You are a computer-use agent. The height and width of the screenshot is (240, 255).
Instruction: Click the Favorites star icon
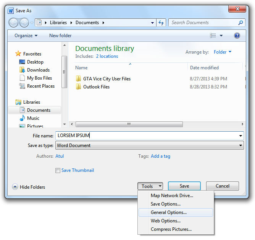pyautogui.click(x=18, y=54)
